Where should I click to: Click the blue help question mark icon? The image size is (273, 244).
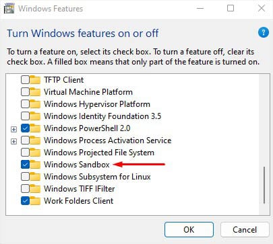[264, 33]
